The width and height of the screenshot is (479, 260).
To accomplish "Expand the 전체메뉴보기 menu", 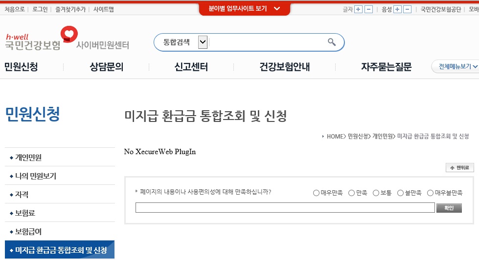I will [x=455, y=67].
